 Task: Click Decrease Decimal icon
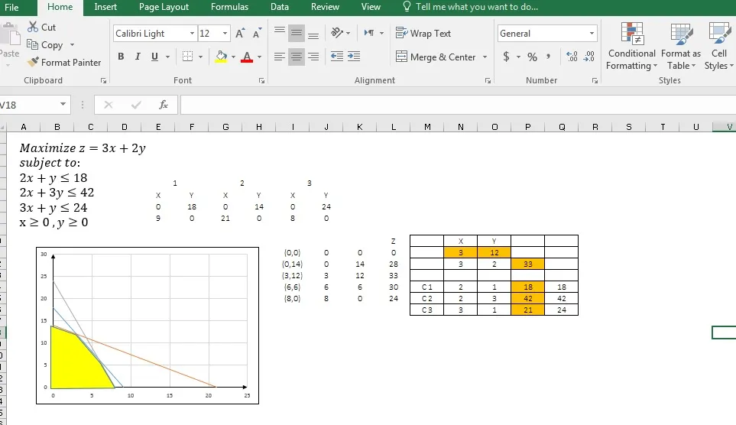pyautogui.click(x=589, y=57)
